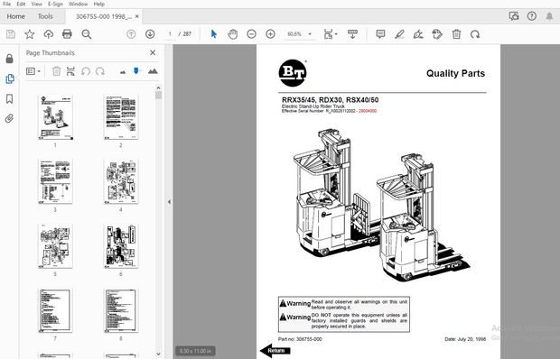The width and height of the screenshot is (560, 359).
Task: Switch to the Home tab
Action: 15,16
